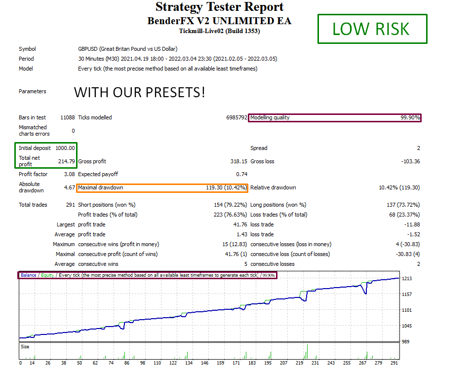Click the Short positions value 154 (79.22%)
Screen dimensions: 472x368
click(231, 205)
